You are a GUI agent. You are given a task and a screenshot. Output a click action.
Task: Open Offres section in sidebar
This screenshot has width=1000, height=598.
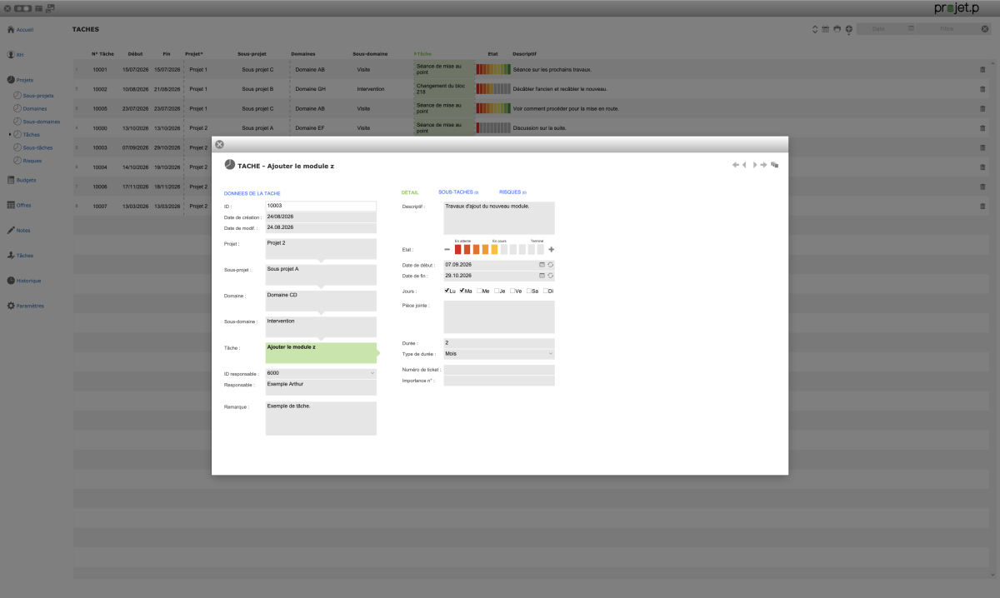click(x=20, y=205)
